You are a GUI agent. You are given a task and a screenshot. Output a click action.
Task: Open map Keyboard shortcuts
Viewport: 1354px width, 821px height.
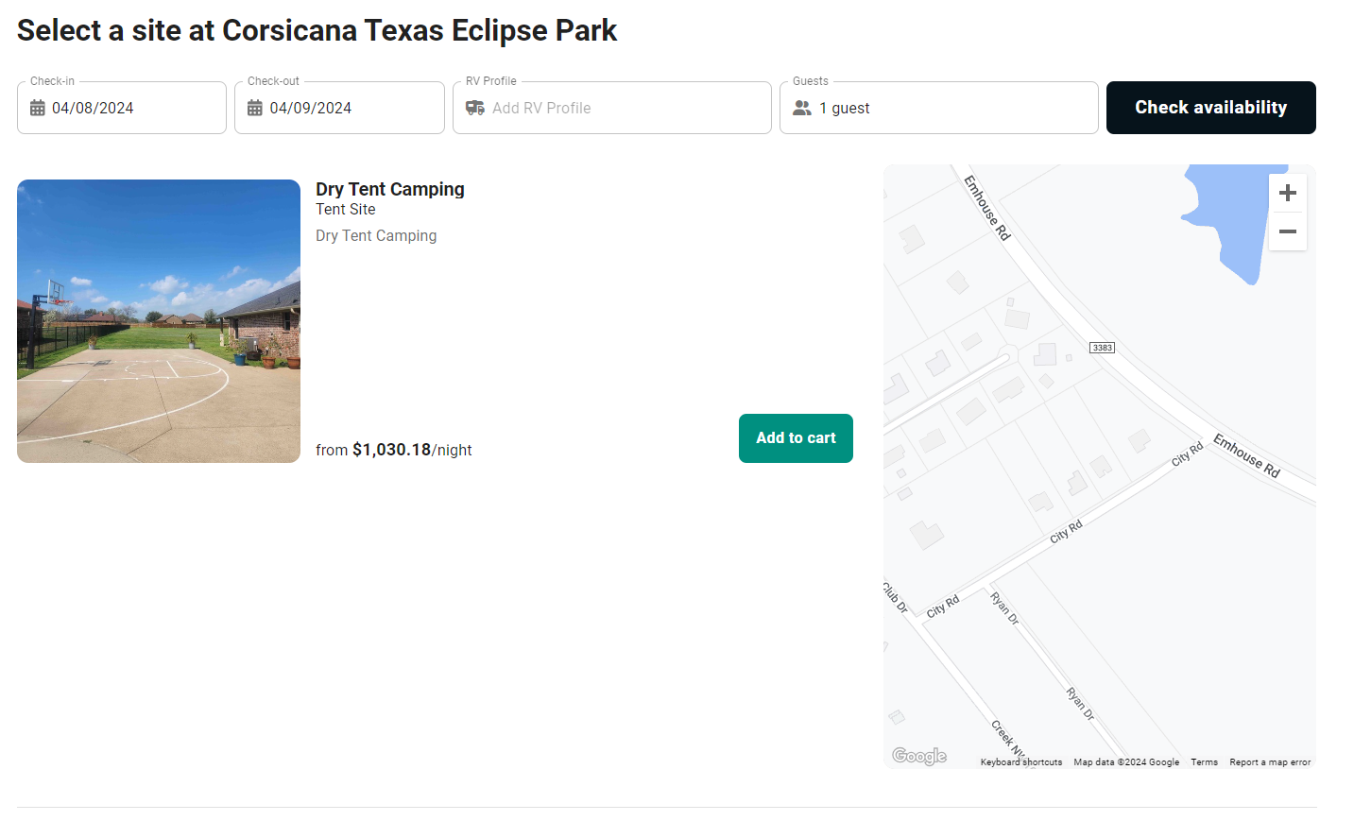pos(1020,762)
